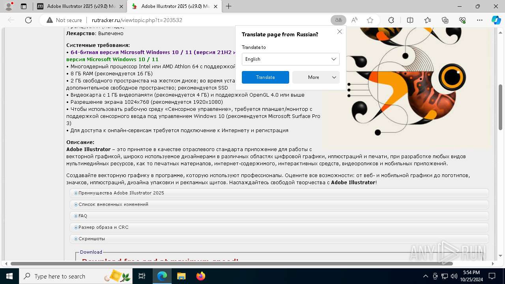Click the taskbar clock showing 5:54 PM
The height and width of the screenshot is (284, 505).
tap(471, 276)
